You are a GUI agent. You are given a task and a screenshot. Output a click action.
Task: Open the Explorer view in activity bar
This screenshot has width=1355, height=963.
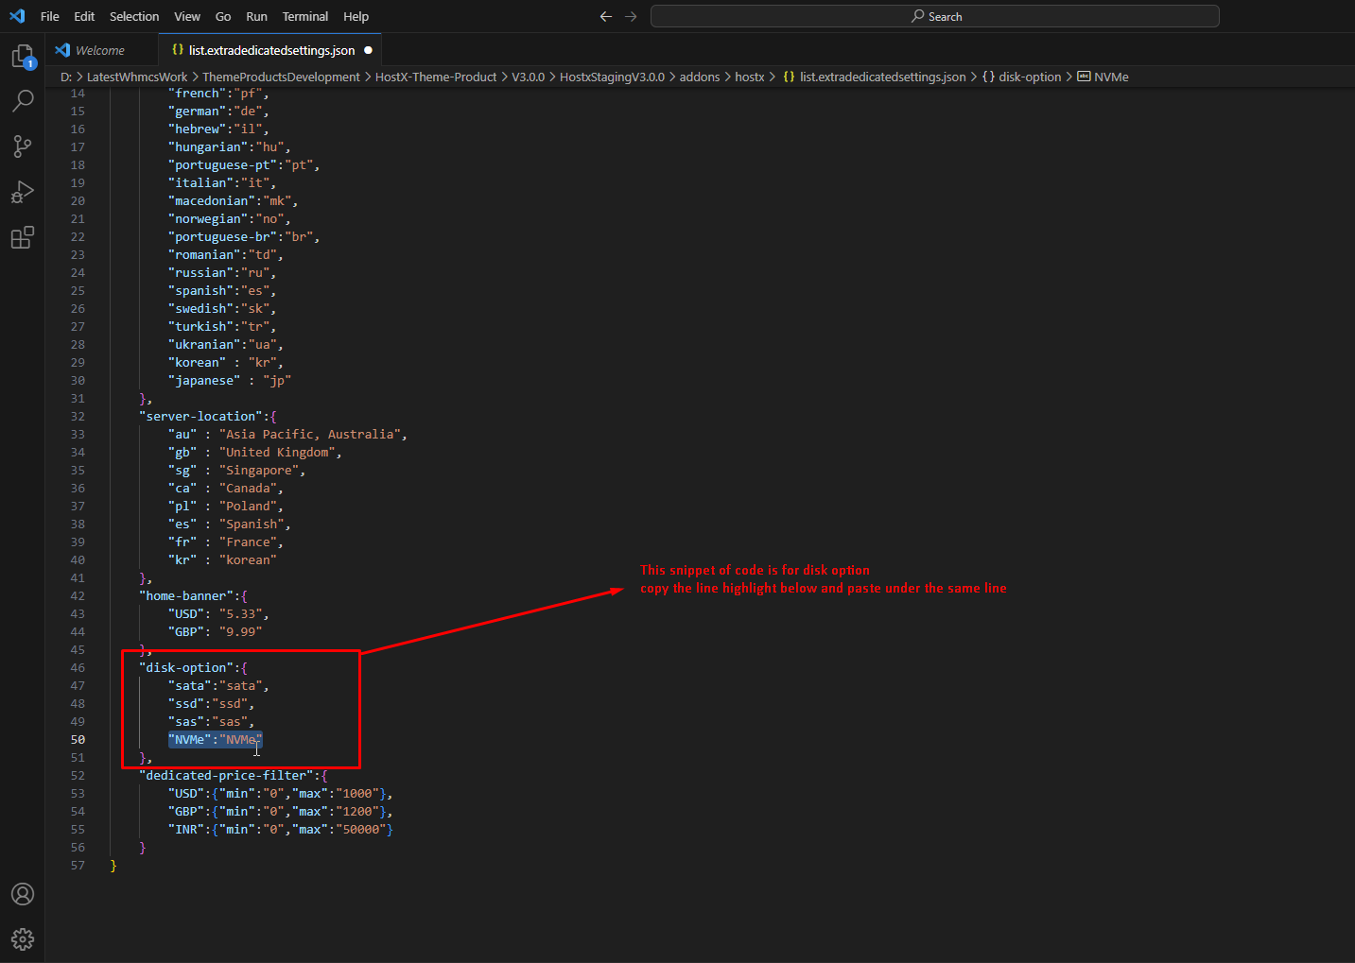pos(23,57)
